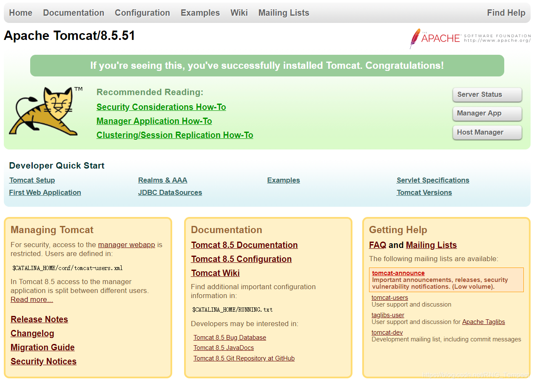Open Tomcat 8.5 JavaDocs link
This screenshot has height=383, width=534.
click(x=224, y=348)
